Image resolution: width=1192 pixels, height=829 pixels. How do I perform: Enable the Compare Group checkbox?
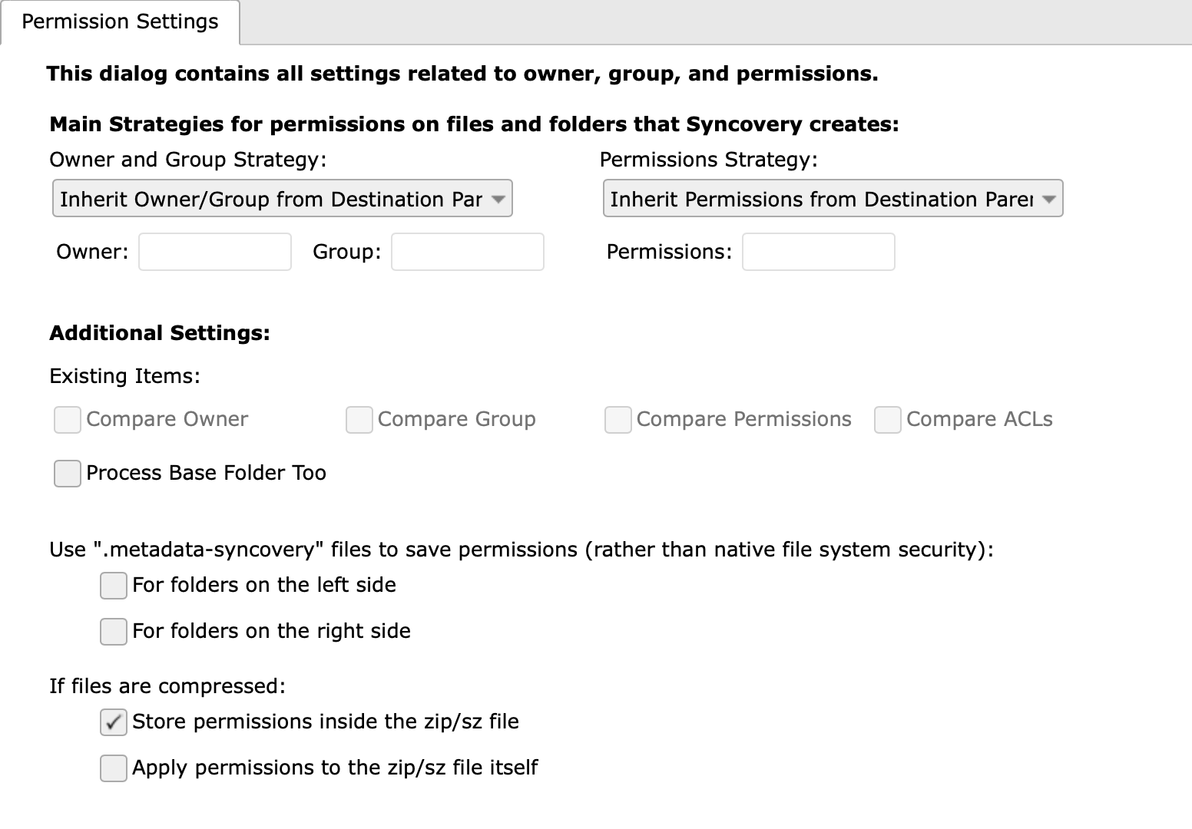pos(359,420)
